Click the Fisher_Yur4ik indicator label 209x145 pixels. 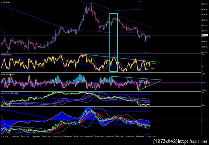click(8, 74)
